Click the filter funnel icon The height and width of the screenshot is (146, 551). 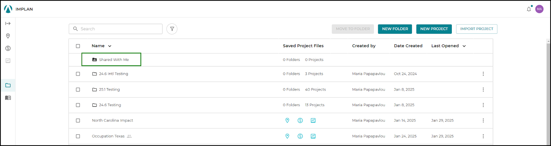(x=172, y=29)
